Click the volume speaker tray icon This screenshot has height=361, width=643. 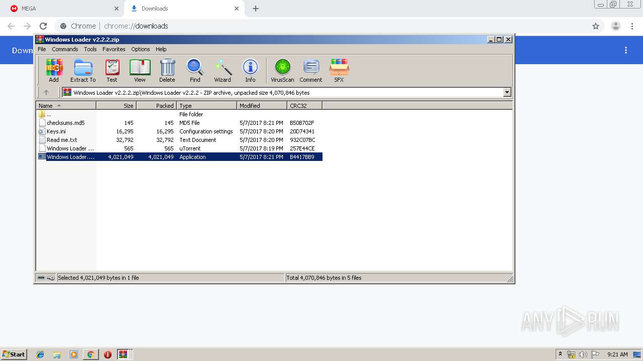tap(583, 354)
